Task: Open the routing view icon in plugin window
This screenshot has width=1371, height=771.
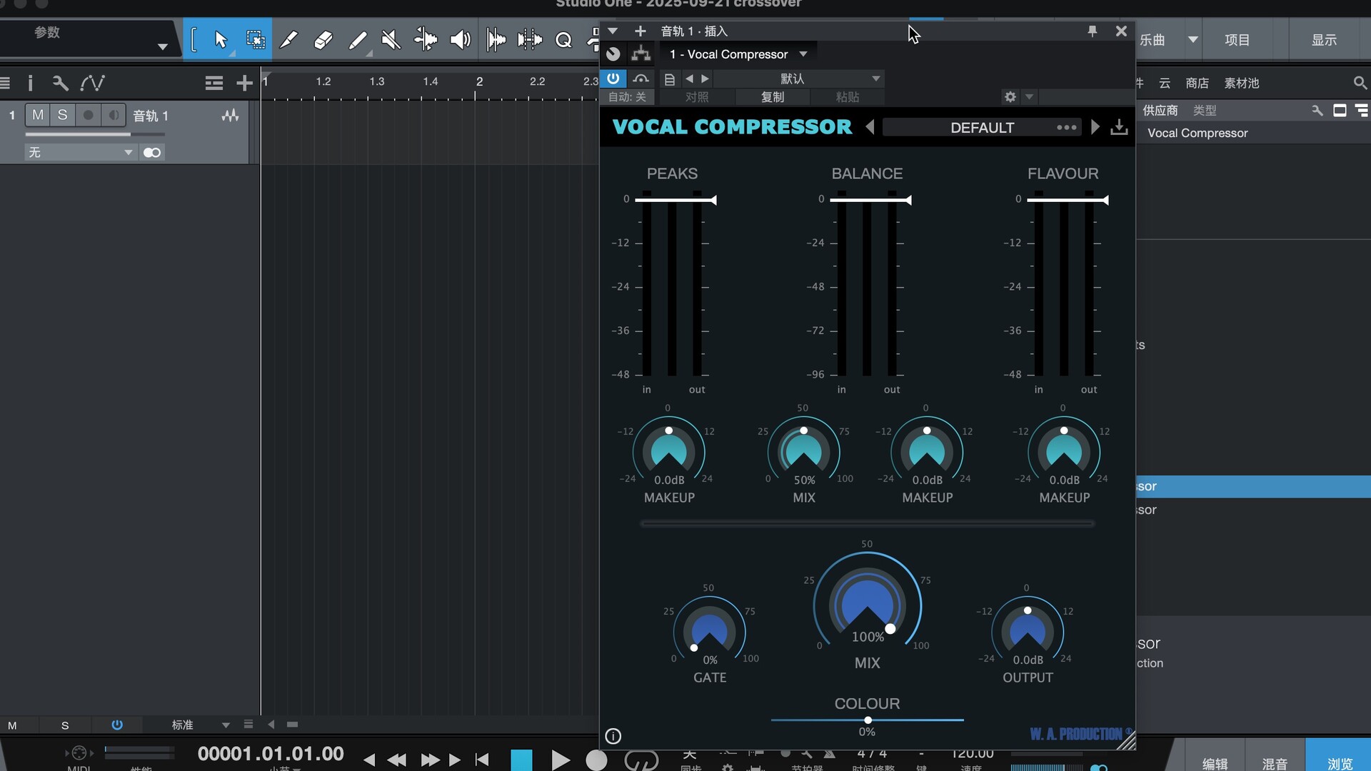Action: pos(641,54)
